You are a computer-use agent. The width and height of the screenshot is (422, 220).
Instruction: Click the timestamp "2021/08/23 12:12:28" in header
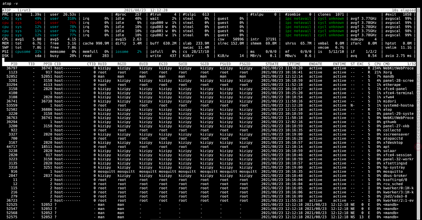[146, 10]
